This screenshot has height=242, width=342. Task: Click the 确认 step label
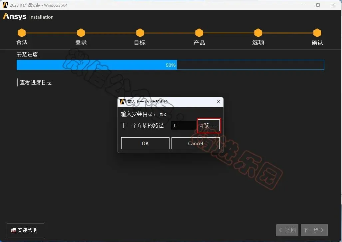317,43
